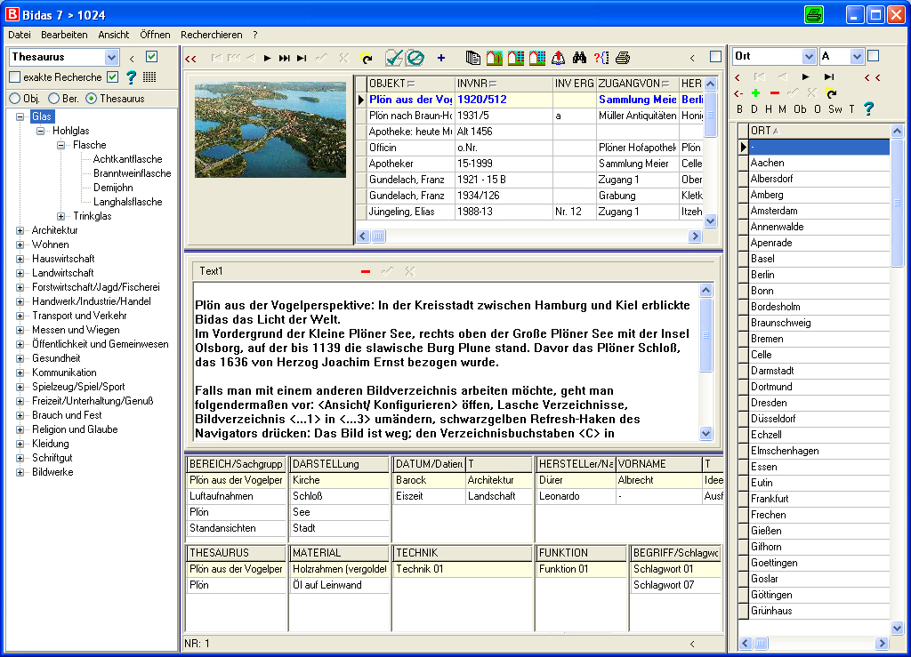Add new record with blue plus icon
This screenshot has width=911, height=657.
click(x=441, y=58)
